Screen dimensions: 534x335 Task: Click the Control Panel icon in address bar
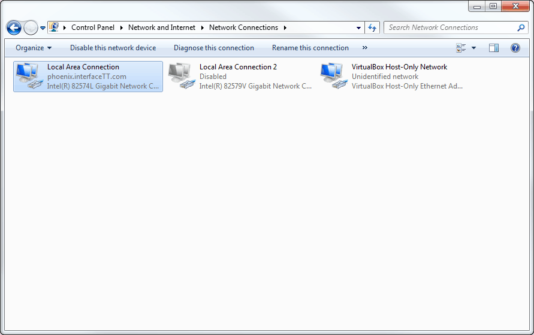[x=53, y=27]
